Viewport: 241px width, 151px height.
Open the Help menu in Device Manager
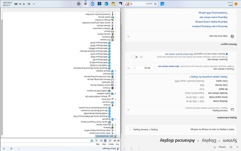click(x=98, y=144)
